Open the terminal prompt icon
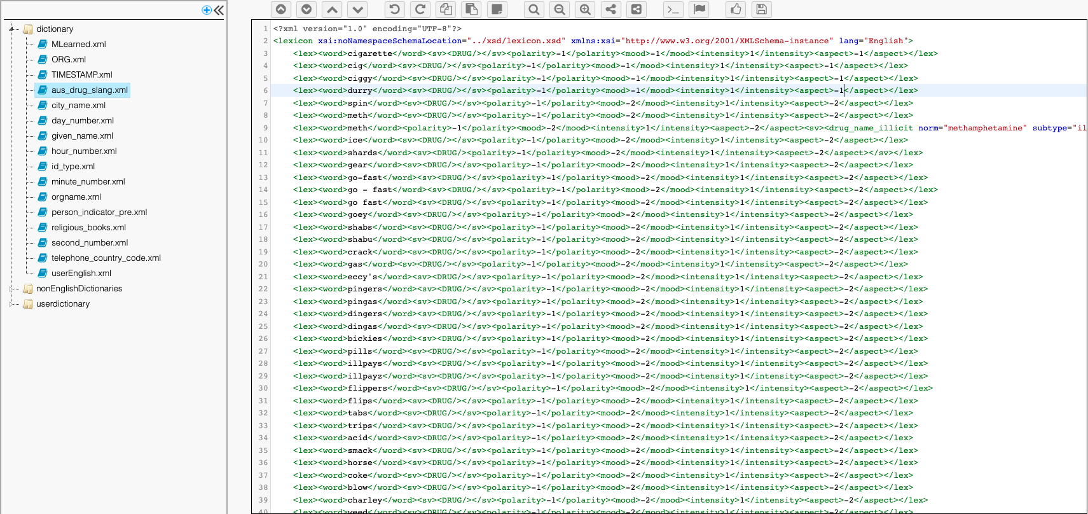 tap(673, 10)
